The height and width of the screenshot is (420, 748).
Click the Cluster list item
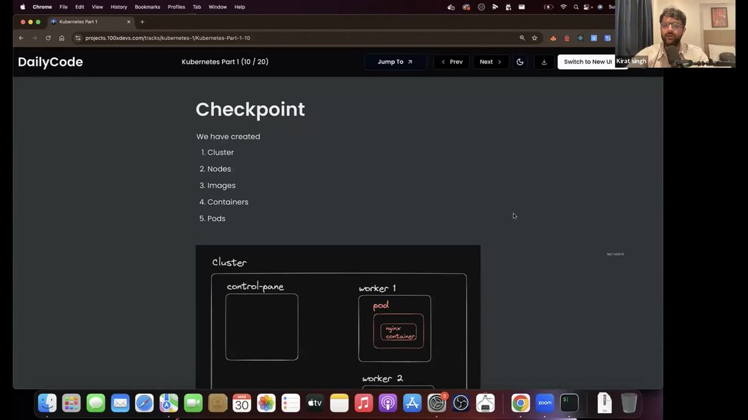[221, 152]
